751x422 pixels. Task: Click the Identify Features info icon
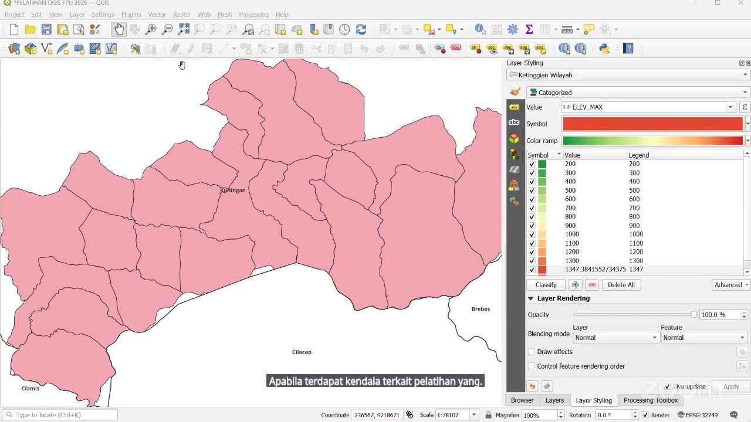coord(480,29)
